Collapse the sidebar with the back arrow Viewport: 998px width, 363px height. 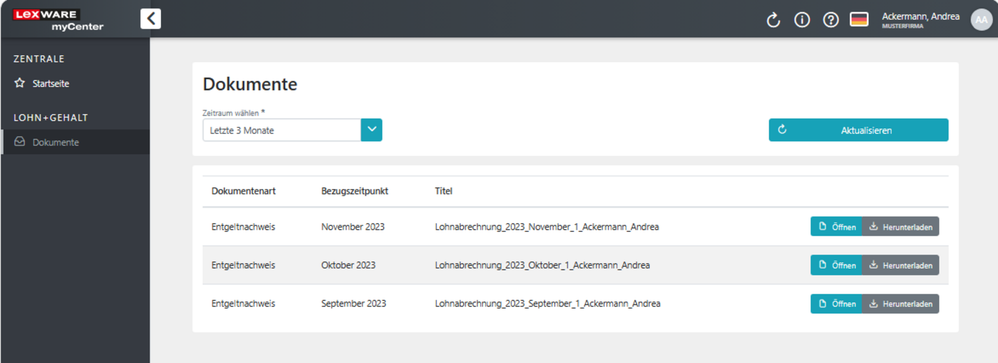pos(150,19)
